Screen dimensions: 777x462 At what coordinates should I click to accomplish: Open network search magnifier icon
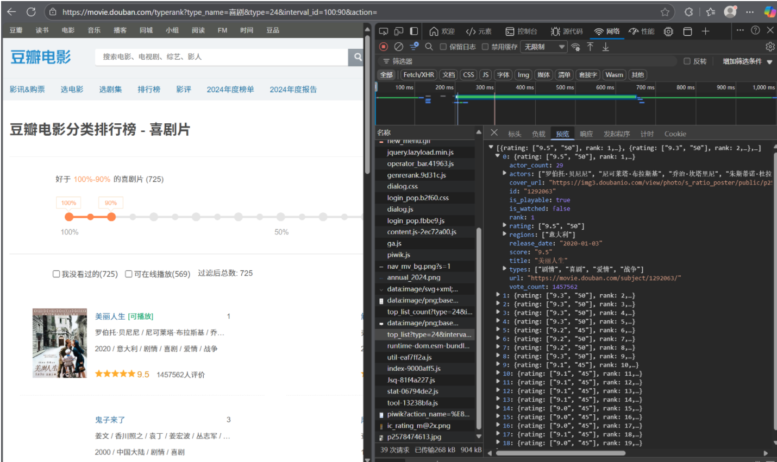(x=429, y=47)
